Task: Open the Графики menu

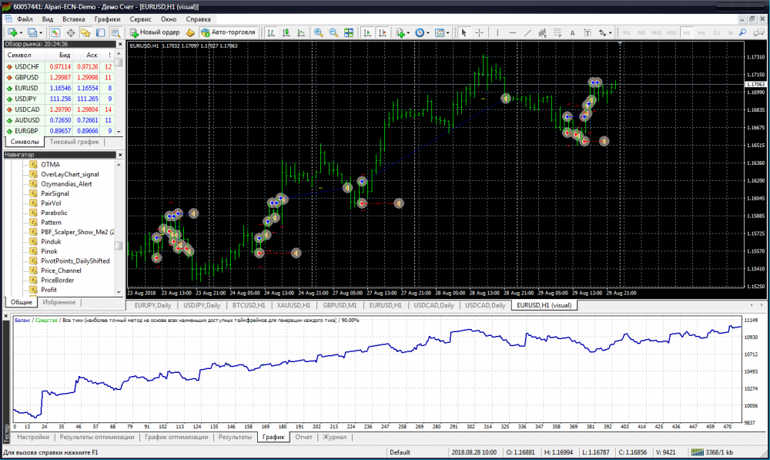Action: 107,19
